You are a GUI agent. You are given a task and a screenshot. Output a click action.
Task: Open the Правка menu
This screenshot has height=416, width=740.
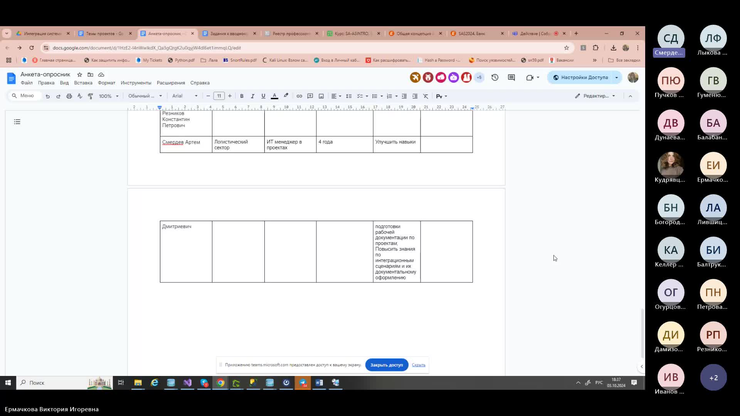pos(46,83)
